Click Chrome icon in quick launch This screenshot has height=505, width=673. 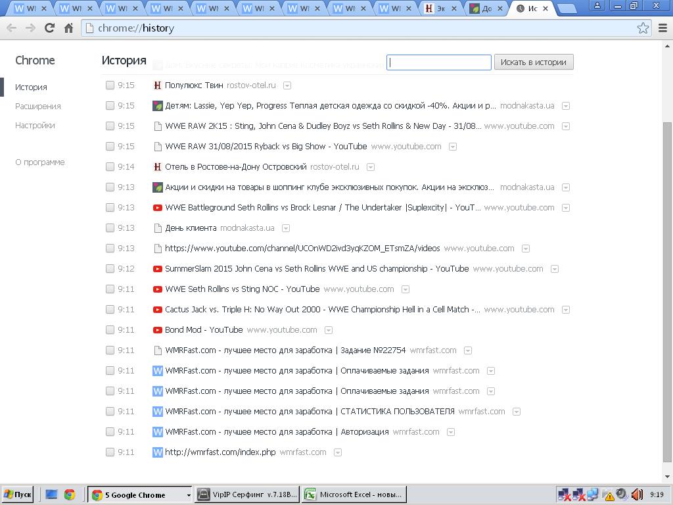(70, 494)
